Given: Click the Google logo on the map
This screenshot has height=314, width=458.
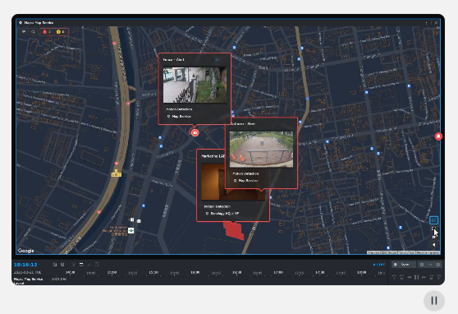Looking at the screenshot, I should [x=26, y=251].
